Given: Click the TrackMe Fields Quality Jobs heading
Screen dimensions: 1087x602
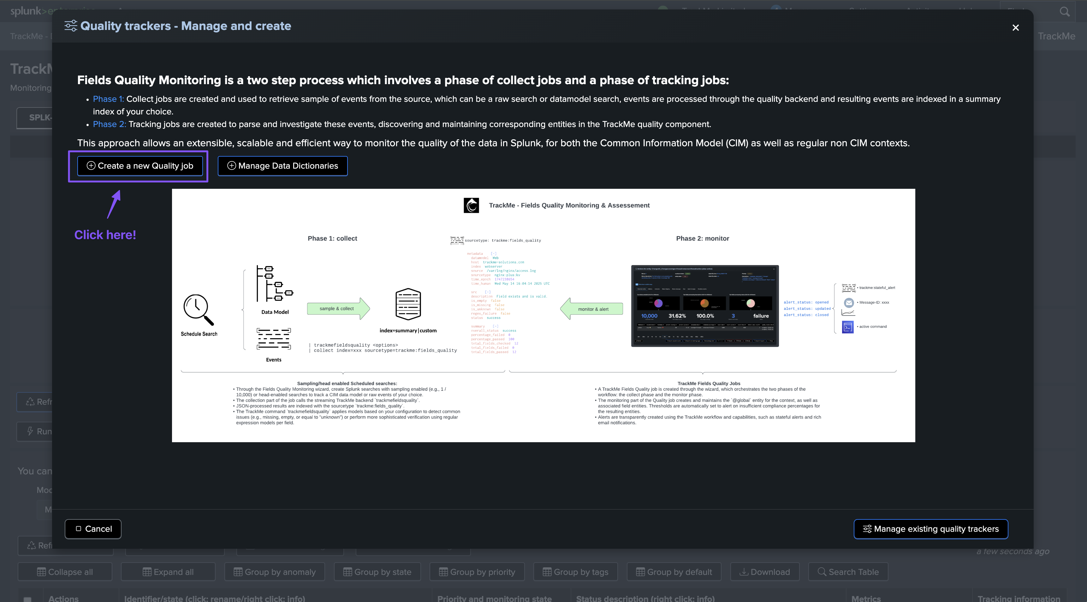Looking at the screenshot, I should [x=709, y=383].
